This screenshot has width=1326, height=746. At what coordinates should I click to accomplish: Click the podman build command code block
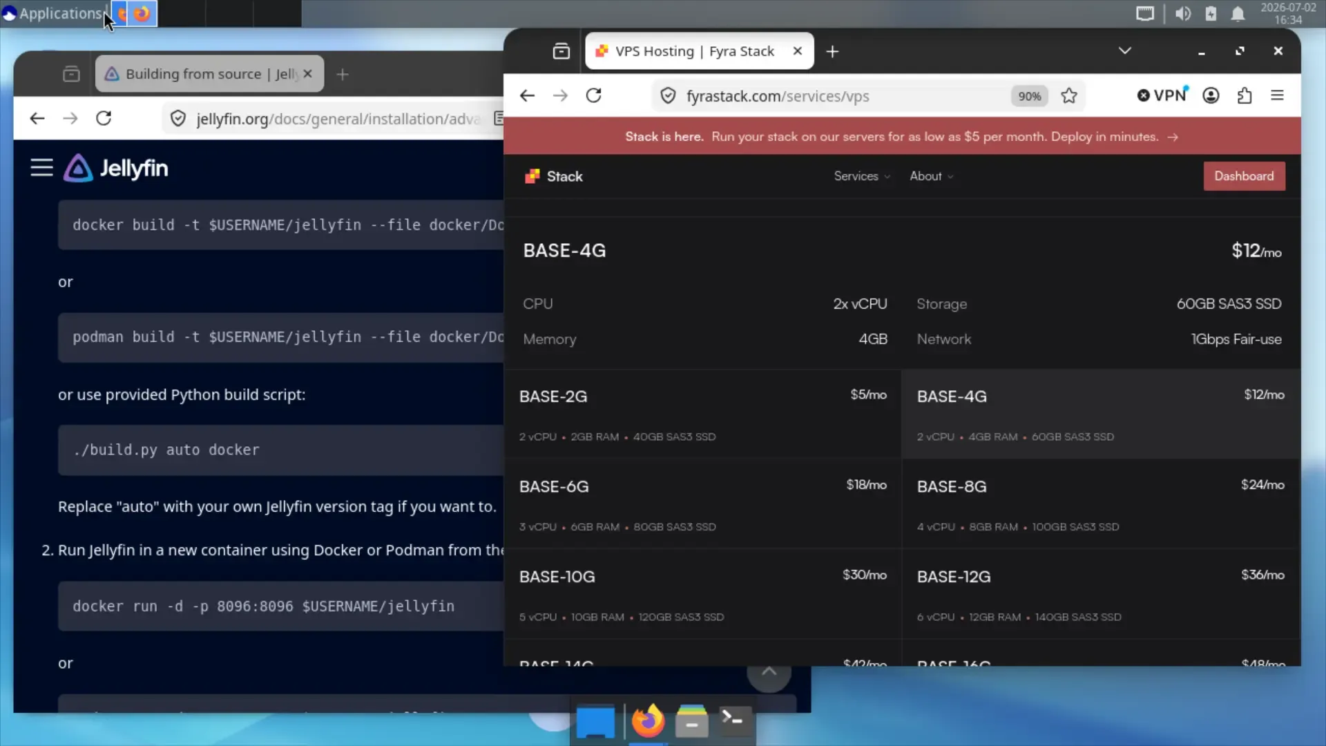click(x=281, y=337)
